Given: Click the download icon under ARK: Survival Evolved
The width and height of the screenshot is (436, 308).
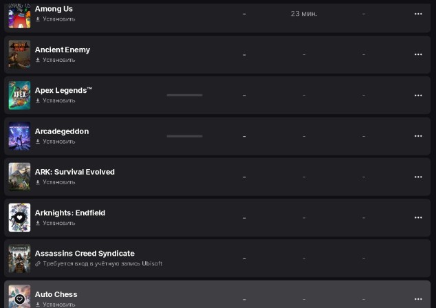Looking at the screenshot, I should (x=38, y=182).
